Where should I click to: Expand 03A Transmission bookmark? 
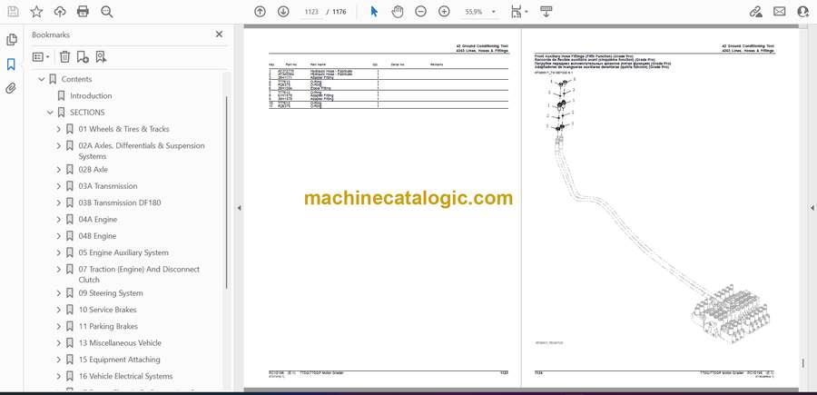coord(58,186)
